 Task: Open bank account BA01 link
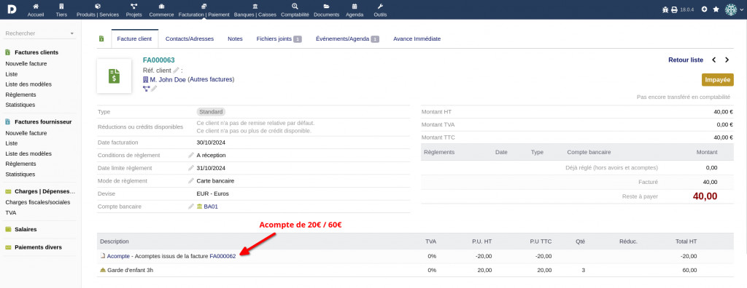[208, 207]
